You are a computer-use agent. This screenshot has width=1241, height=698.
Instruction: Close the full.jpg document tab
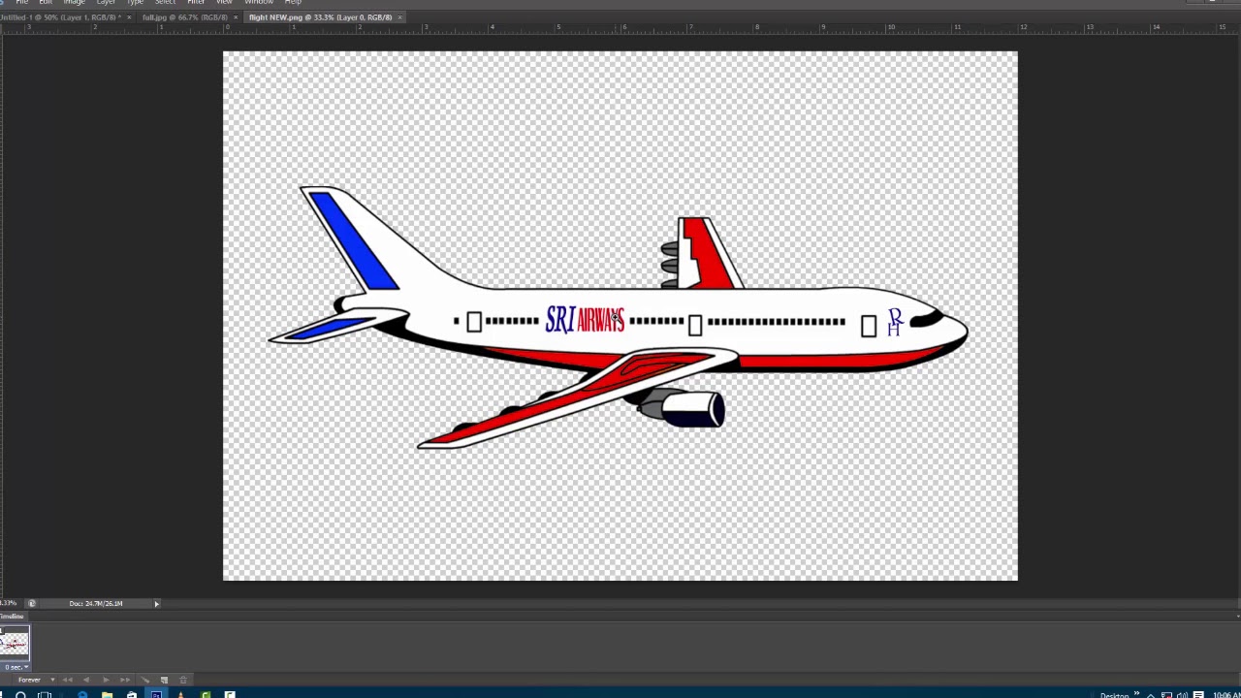[235, 17]
